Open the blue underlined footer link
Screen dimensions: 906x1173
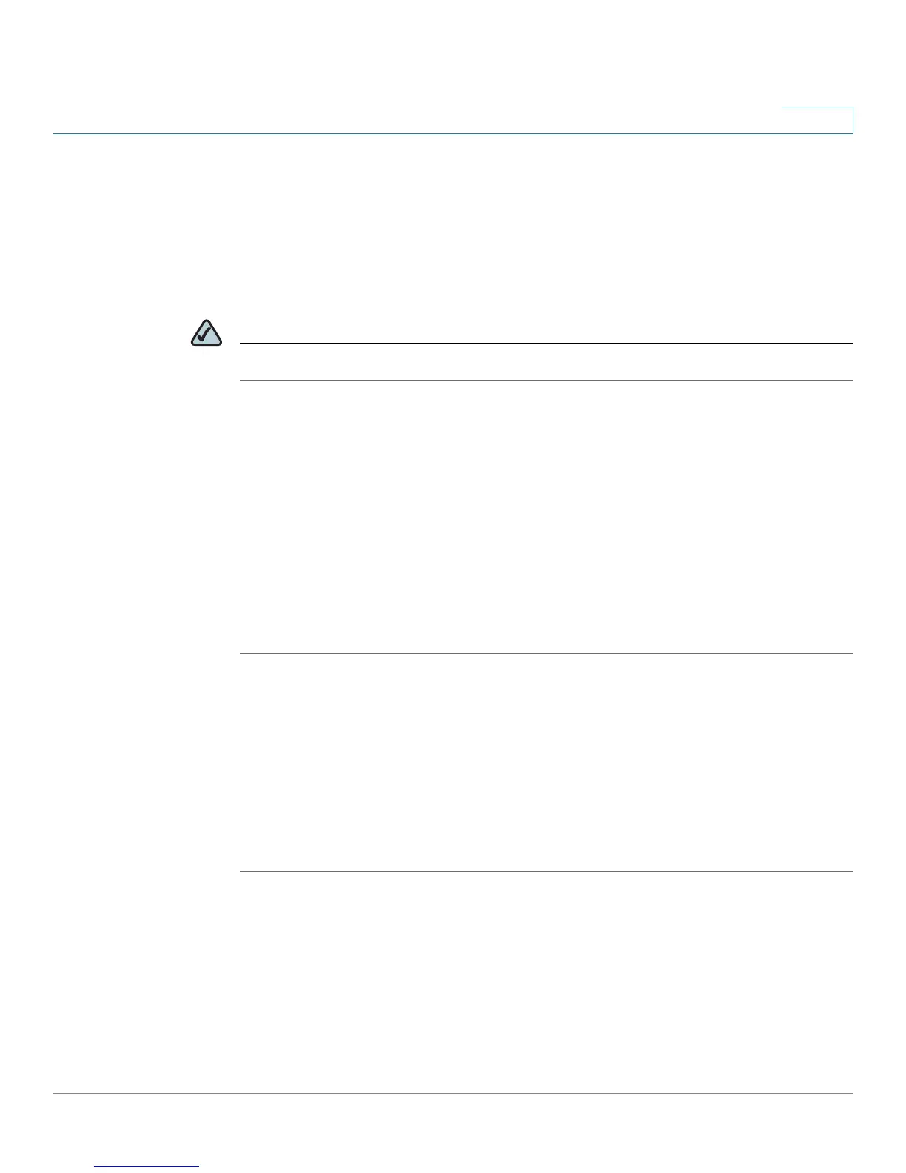147,1166
